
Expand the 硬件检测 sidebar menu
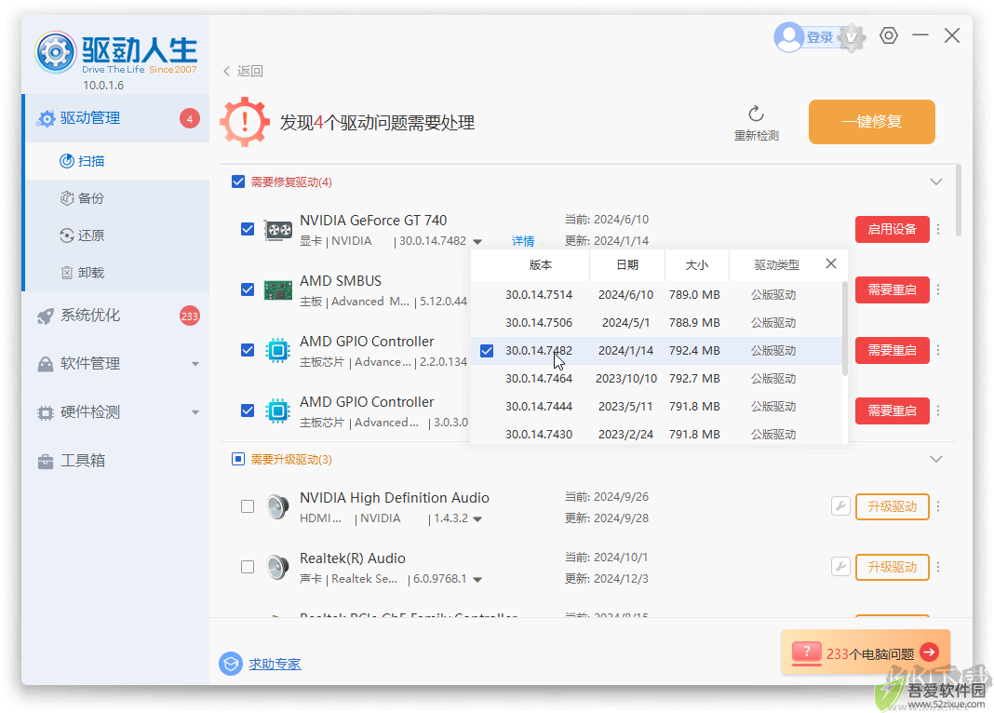pyautogui.click(x=195, y=412)
